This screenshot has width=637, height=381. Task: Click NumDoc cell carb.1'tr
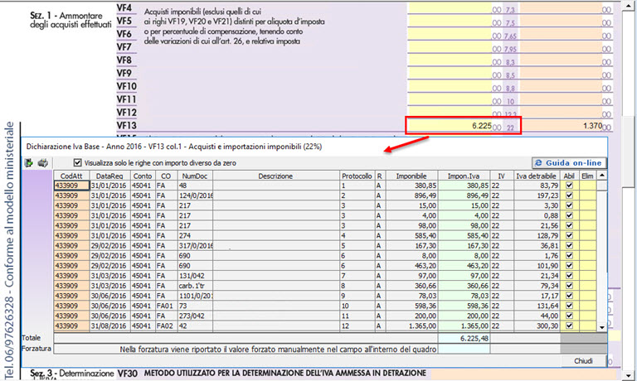[x=195, y=286]
